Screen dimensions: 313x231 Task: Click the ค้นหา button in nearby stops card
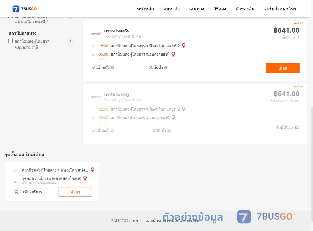click(75, 192)
